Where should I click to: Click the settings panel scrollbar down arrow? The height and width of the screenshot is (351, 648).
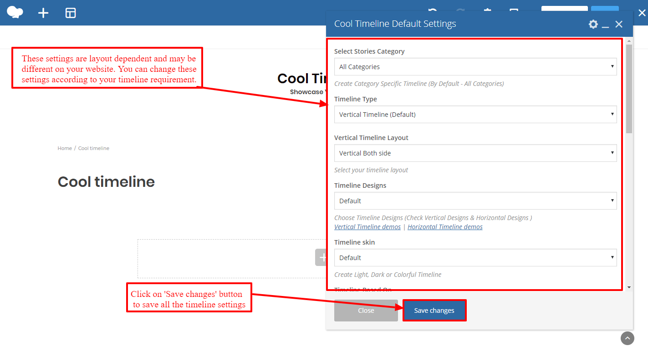(629, 287)
